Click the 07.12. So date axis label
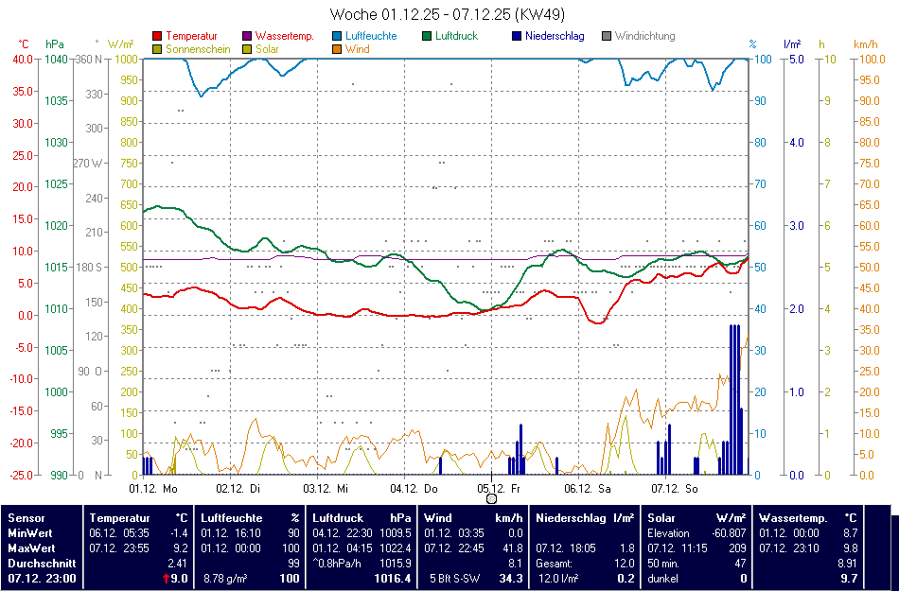899x591 pixels. point(678,489)
